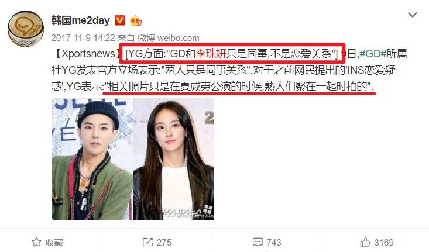
Task: Open the post options chevron menu
Action: [x=412, y=15]
